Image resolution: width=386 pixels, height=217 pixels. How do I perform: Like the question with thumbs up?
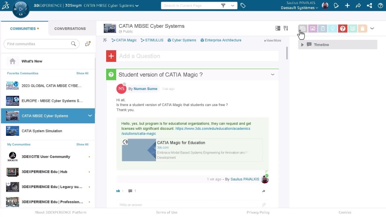point(118,191)
